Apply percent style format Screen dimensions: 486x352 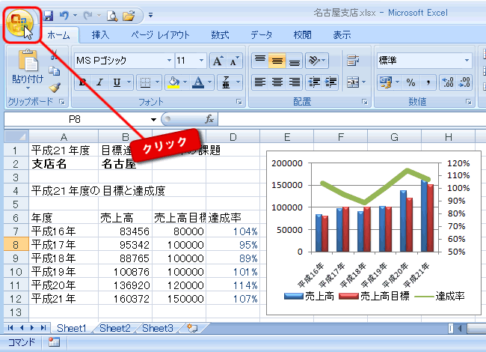click(411, 82)
